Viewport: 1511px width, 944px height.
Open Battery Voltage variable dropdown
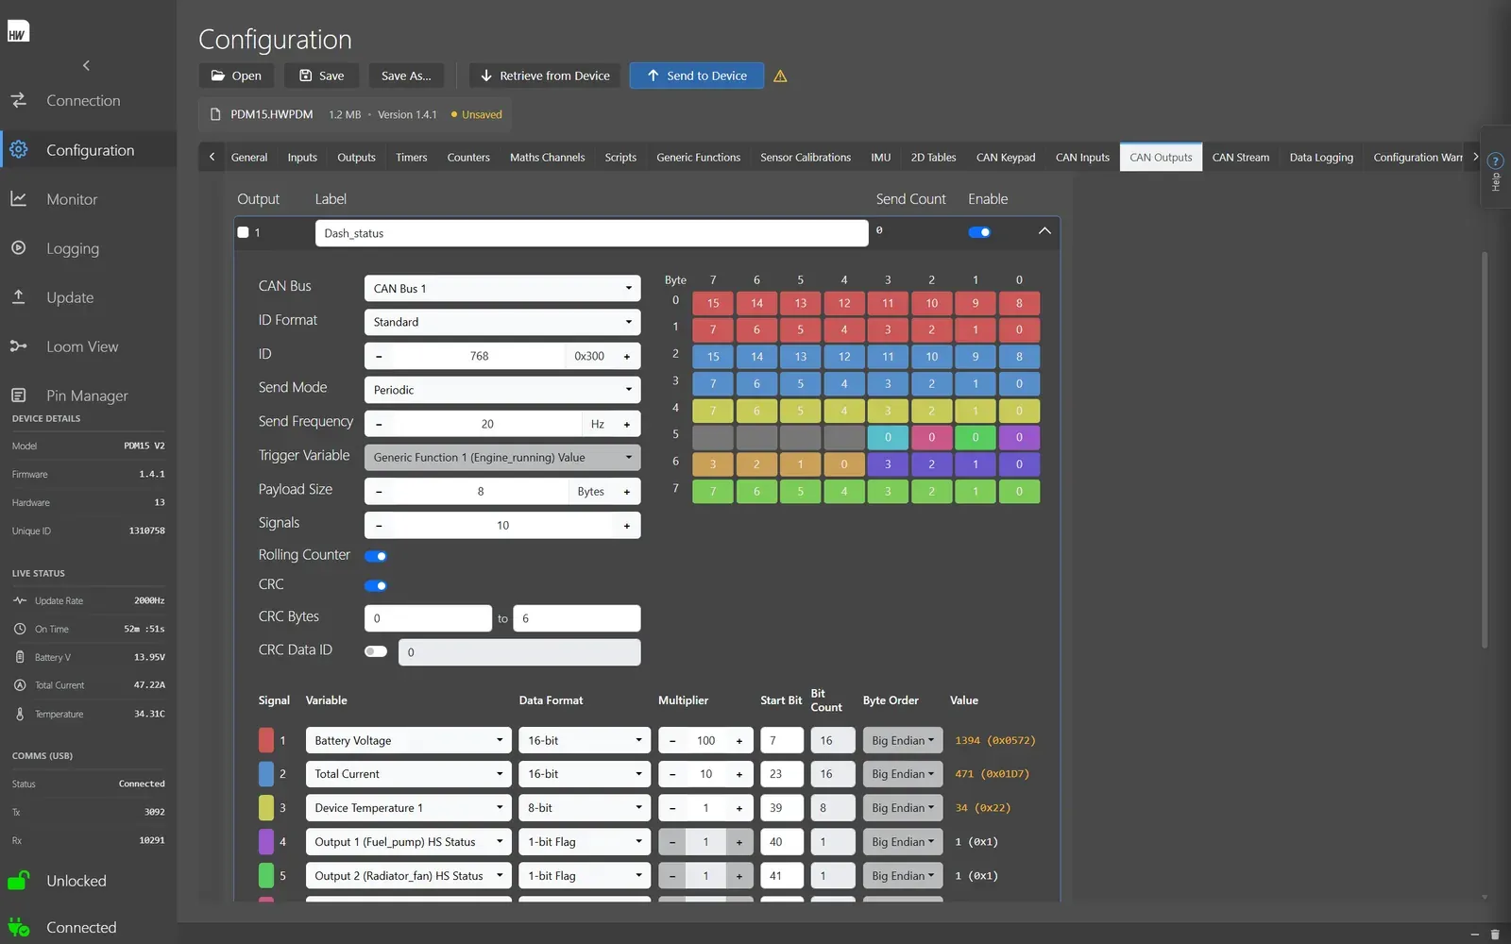point(408,740)
